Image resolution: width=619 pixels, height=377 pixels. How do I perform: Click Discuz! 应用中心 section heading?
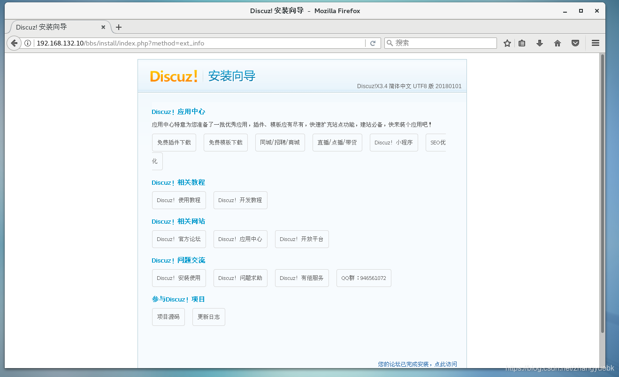178,112
